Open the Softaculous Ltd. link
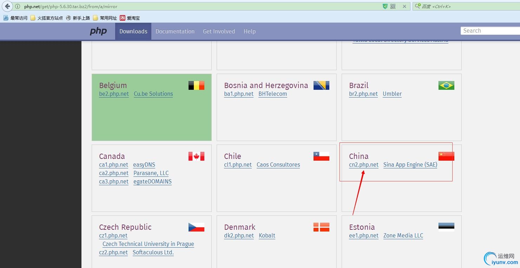Screen dimensions: 520x268 [153, 253]
